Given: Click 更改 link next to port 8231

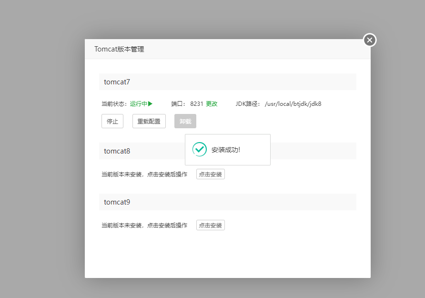Looking at the screenshot, I should 212,104.
